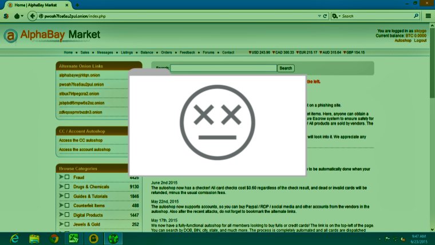
Task: Click the USD rate down-arrow indicator
Action: coord(250,52)
